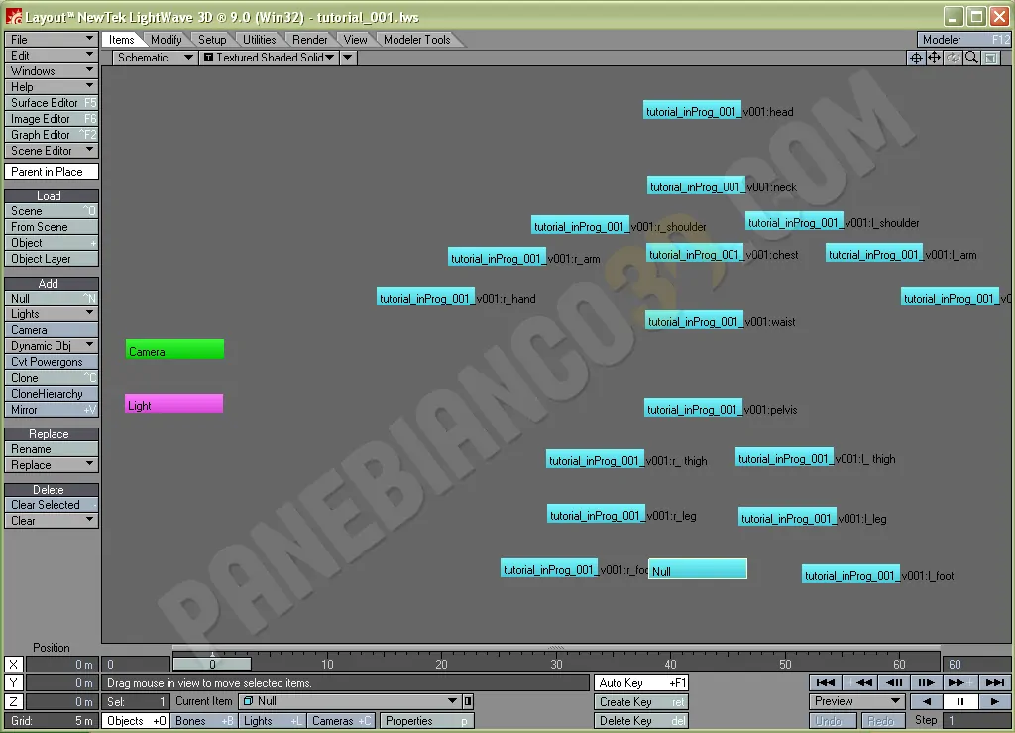The height and width of the screenshot is (733, 1015).
Task: Toggle Parent in Place
Action: click(x=52, y=172)
